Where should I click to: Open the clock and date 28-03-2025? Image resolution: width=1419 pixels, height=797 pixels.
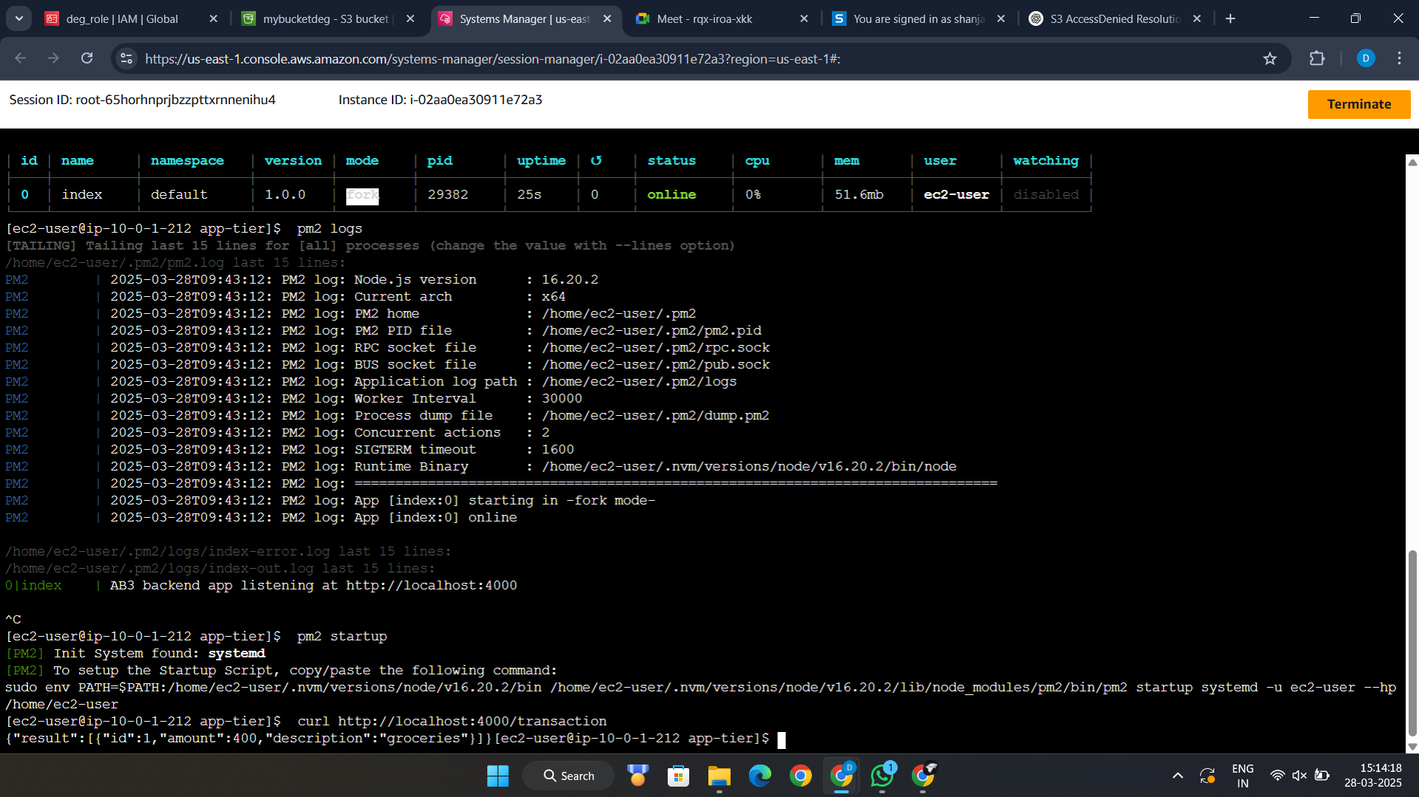tap(1372, 776)
